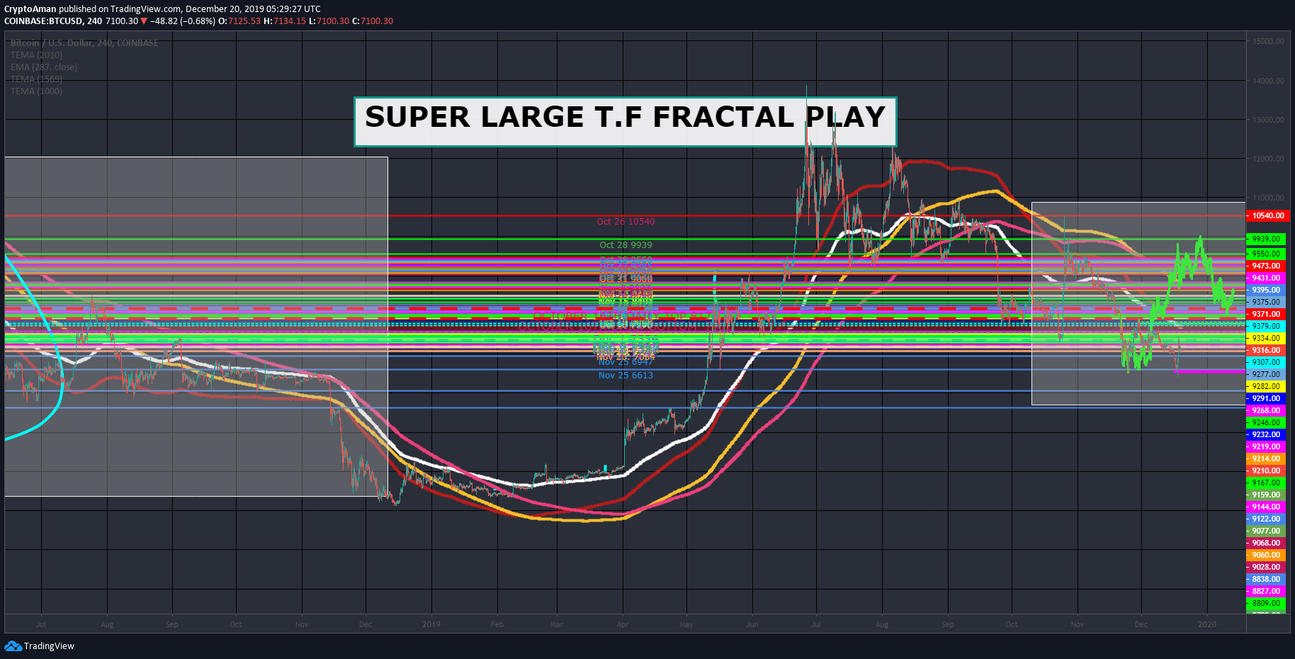The width and height of the screenshot is (1295, 659).
Task: Click the green 8809.00 price label
Action: [1266, 603]
